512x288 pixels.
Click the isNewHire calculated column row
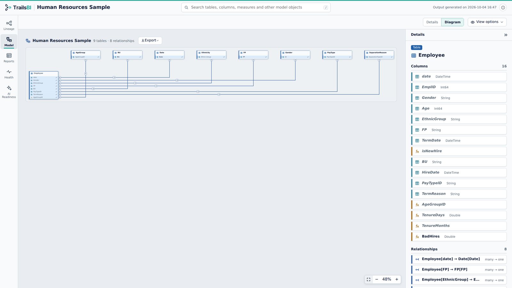[459, 151]
